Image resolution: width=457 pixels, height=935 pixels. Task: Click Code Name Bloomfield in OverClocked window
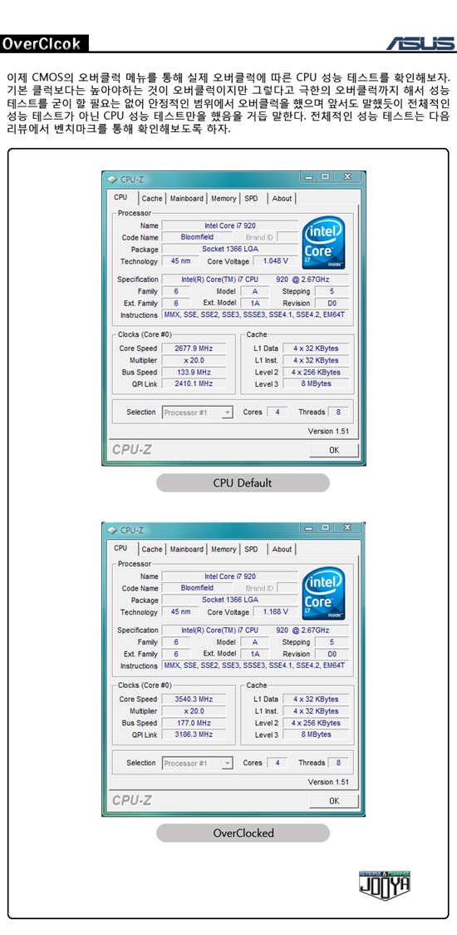[x=197, y=588]
